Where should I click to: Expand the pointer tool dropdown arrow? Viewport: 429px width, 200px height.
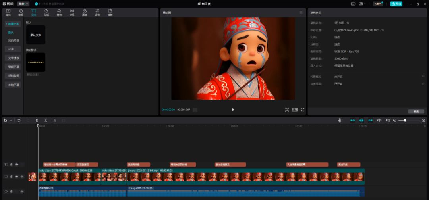pyautogui.click(x=11, y=121)
